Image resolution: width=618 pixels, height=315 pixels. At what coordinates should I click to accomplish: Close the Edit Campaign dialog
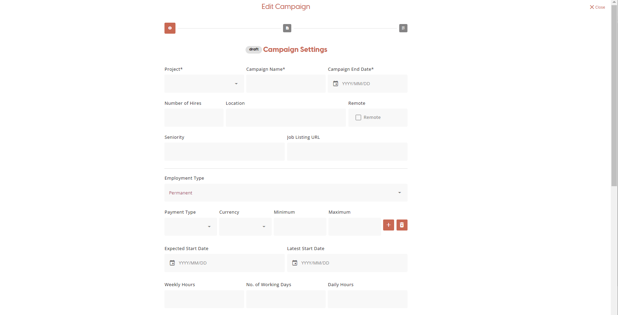click(x=597, y=7)
